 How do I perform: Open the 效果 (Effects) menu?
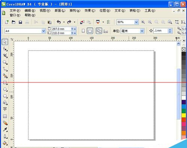90,10
